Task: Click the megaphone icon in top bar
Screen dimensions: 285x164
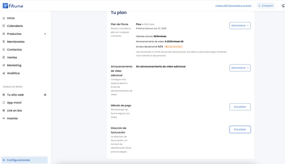Action: (x=283, y=6)
